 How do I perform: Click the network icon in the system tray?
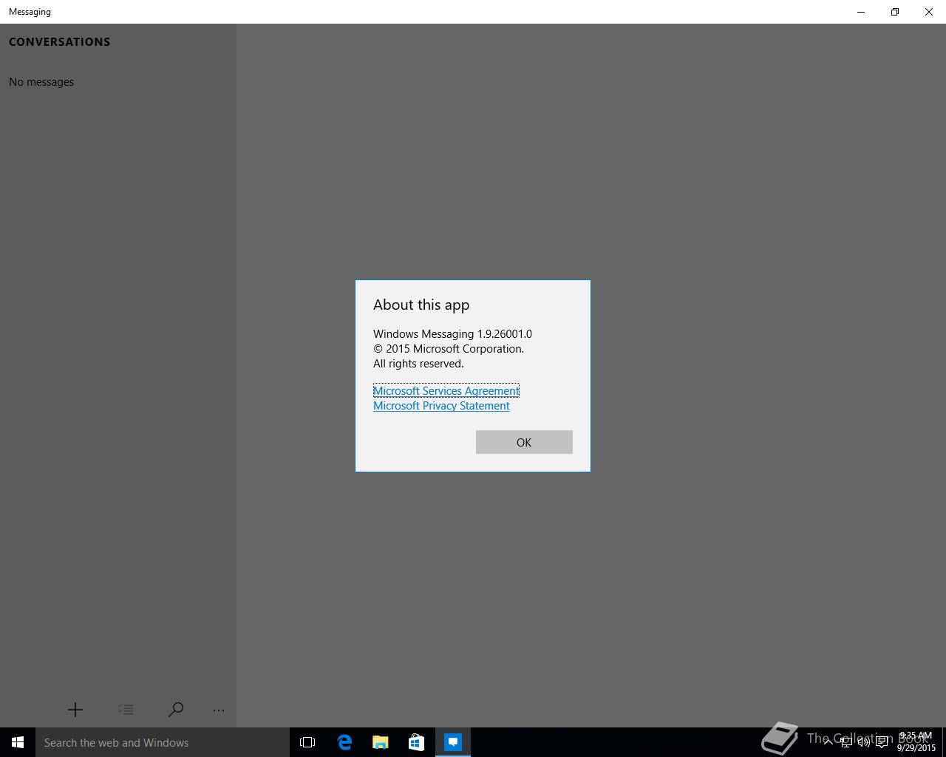(846, 742)
